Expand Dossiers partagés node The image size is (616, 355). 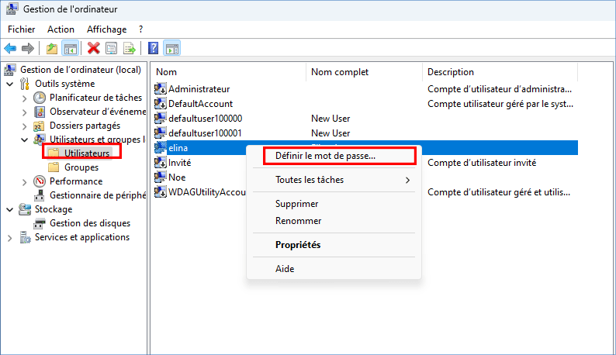(24, 126)
